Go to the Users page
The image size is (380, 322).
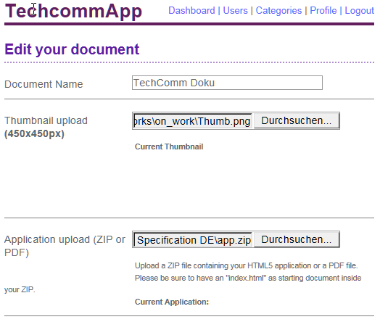point(235,11)
